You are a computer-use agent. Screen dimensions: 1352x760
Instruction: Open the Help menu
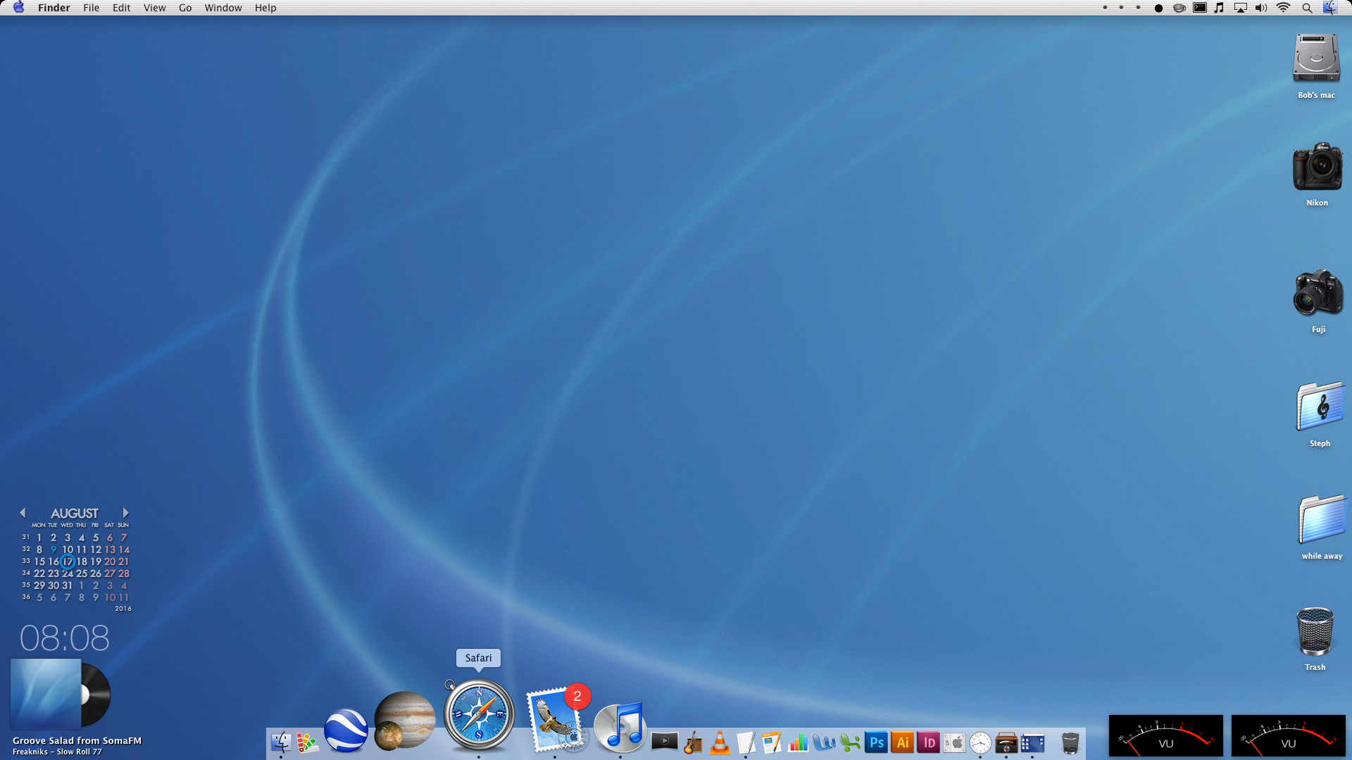[265, 8]
